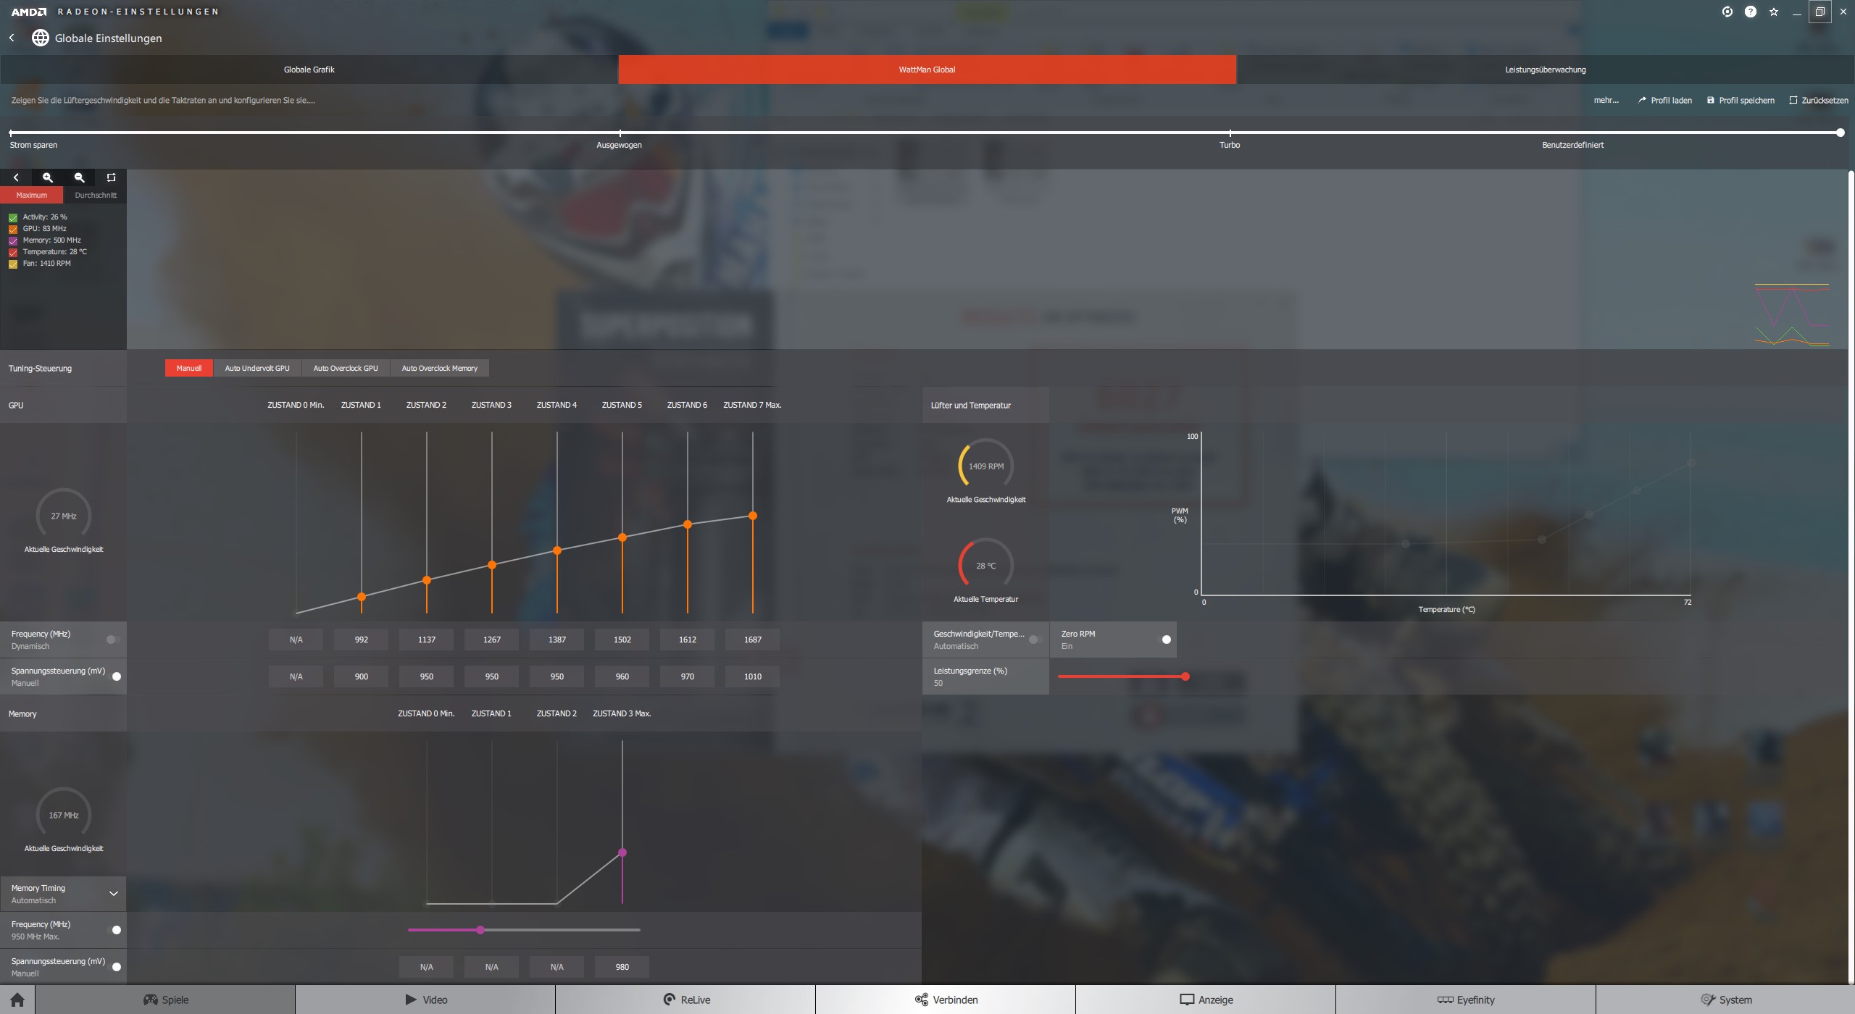
Task: Toggle GPU Spannungssteuerung (mV) switch
Action: pos(114,676)
